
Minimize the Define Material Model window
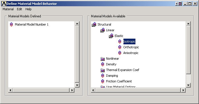[185, 4]
